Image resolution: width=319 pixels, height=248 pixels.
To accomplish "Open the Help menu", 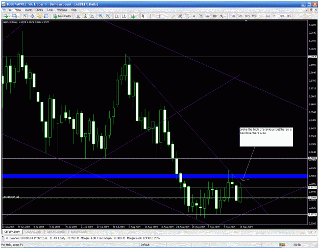I will tap(73, 10).
